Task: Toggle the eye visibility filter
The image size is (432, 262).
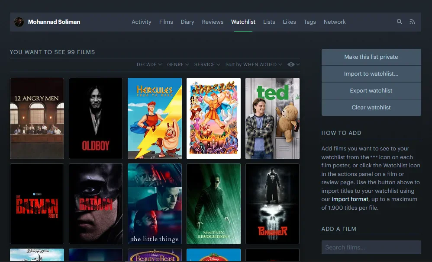Action: [290, 64]
